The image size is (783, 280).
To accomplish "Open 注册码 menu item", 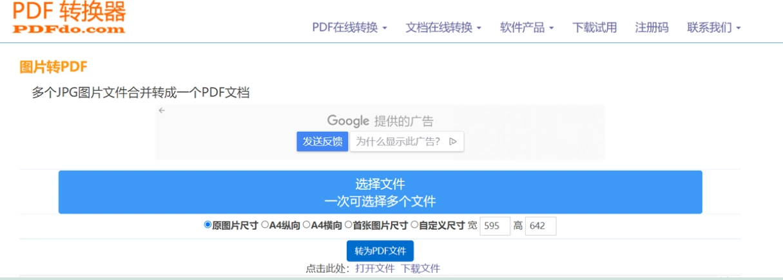I will (652, 28).
